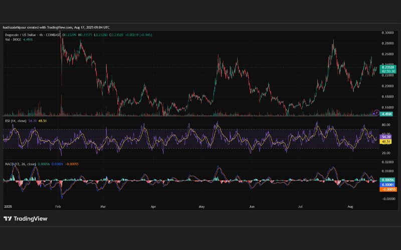Screen dimensions: 401x250
Task: Click the purple RSI value tag 54.39
Action: tap(386, 137)
